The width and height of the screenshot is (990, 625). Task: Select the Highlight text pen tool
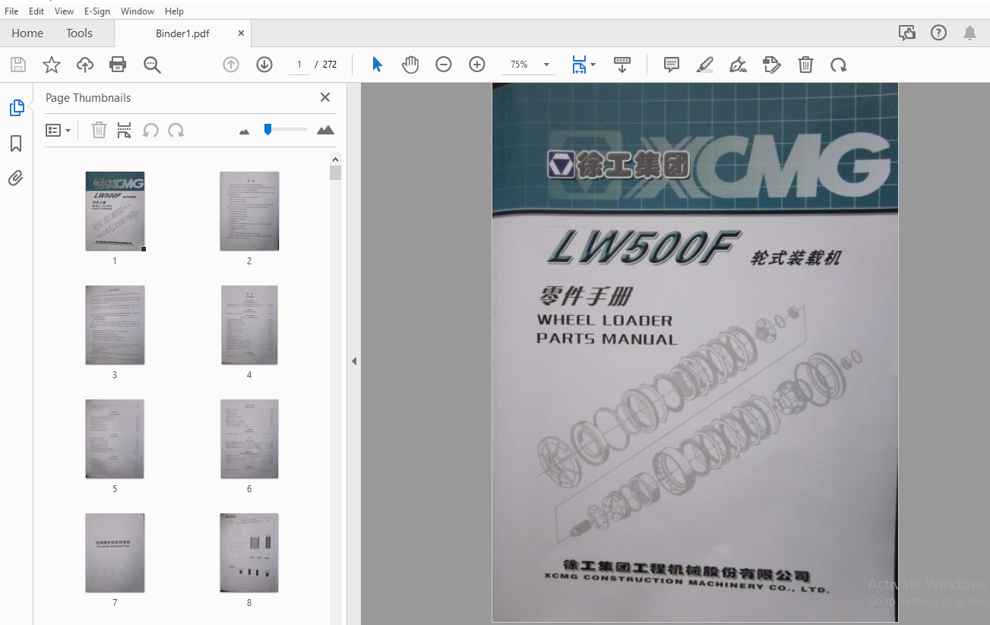click(705, 65)
